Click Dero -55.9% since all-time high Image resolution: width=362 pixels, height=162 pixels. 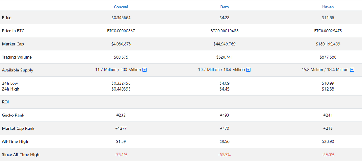tap(224, 155)
